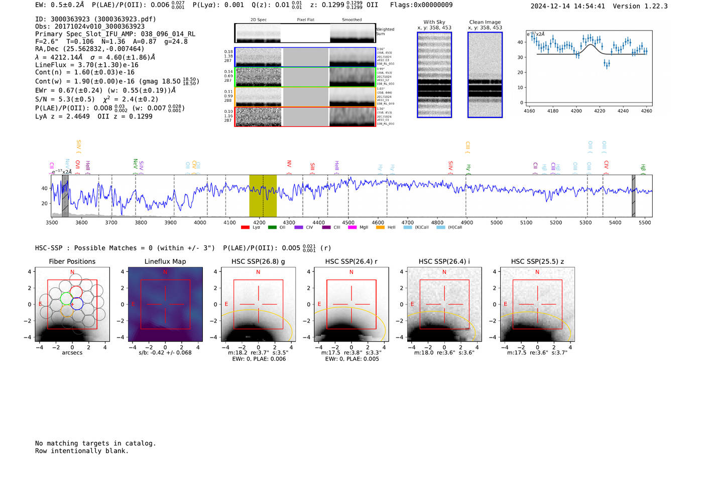The width and height of the screenshot is (703, 478).
Task: Select the "s/b: -0.42 +/- 0.068" caption
Action: [165, 353]
